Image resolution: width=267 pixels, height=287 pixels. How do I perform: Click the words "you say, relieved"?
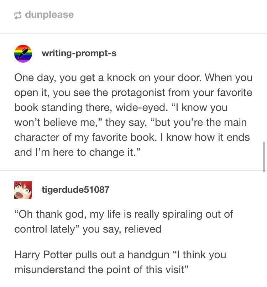pos(122,229)
